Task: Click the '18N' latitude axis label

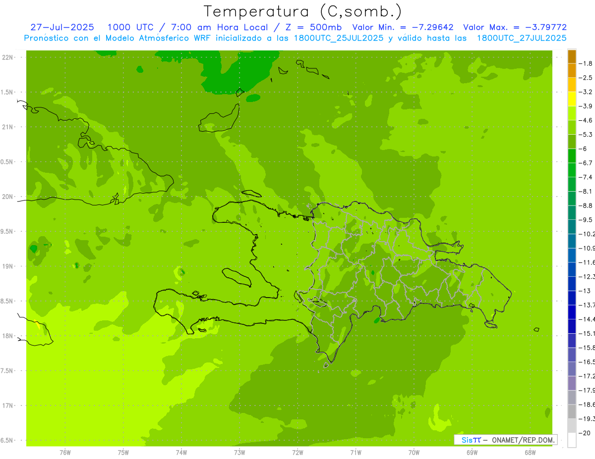Action: click(8, 336)
